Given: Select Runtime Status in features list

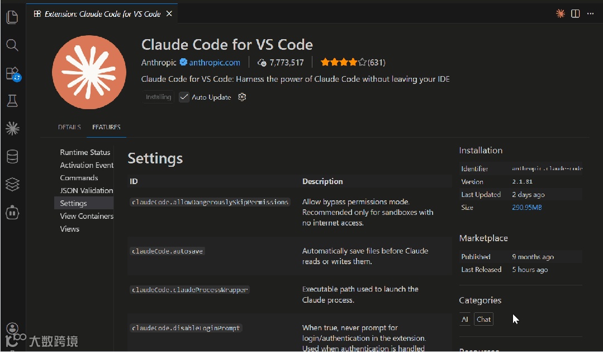Looking at the screenshot, I should pyautogui.click(x=85, y=152).
